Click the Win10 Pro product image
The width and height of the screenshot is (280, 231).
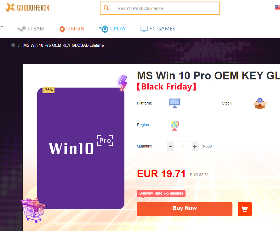(x=81, y=148)
